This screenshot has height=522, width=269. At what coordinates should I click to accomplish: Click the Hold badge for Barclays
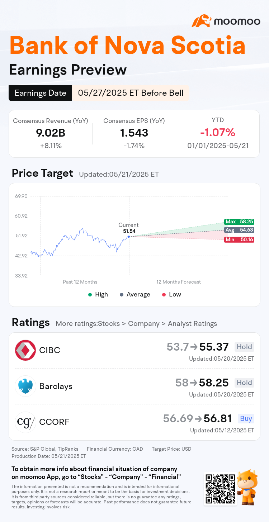coord(244,383)
